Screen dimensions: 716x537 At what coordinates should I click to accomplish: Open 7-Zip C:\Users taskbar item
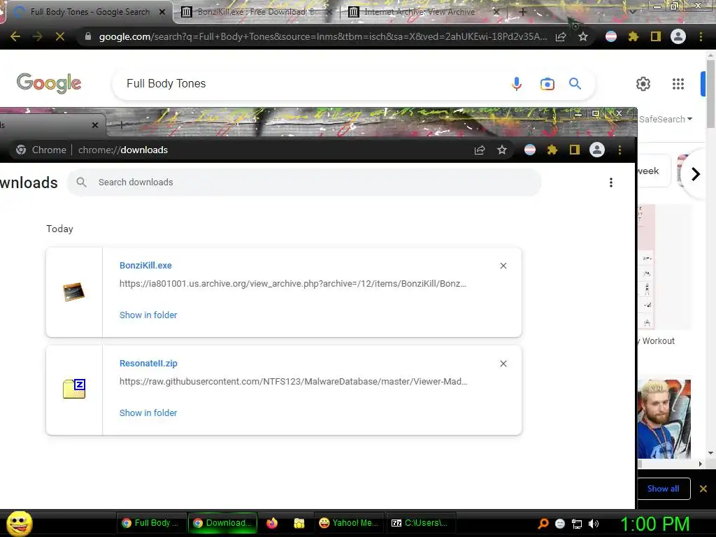pyautogui.click(x=421, y=523)
